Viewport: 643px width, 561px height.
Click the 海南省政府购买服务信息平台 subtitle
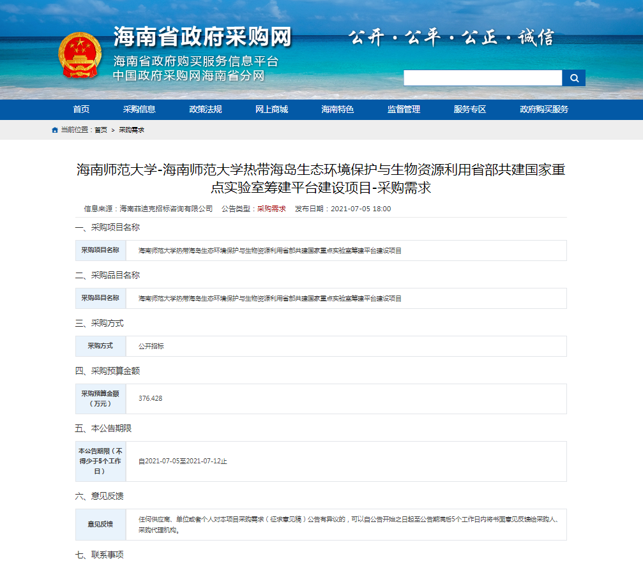coord(196,61)
